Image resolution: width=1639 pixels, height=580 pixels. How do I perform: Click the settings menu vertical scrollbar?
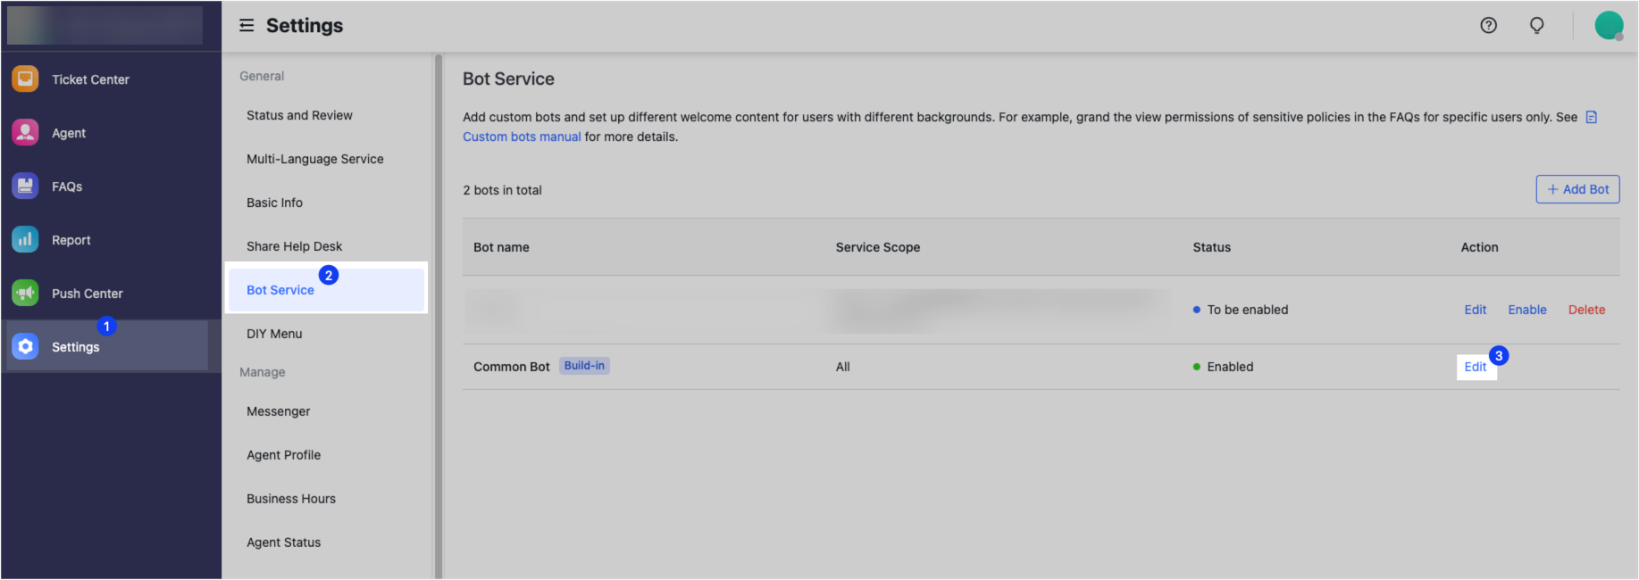[438, 317]
